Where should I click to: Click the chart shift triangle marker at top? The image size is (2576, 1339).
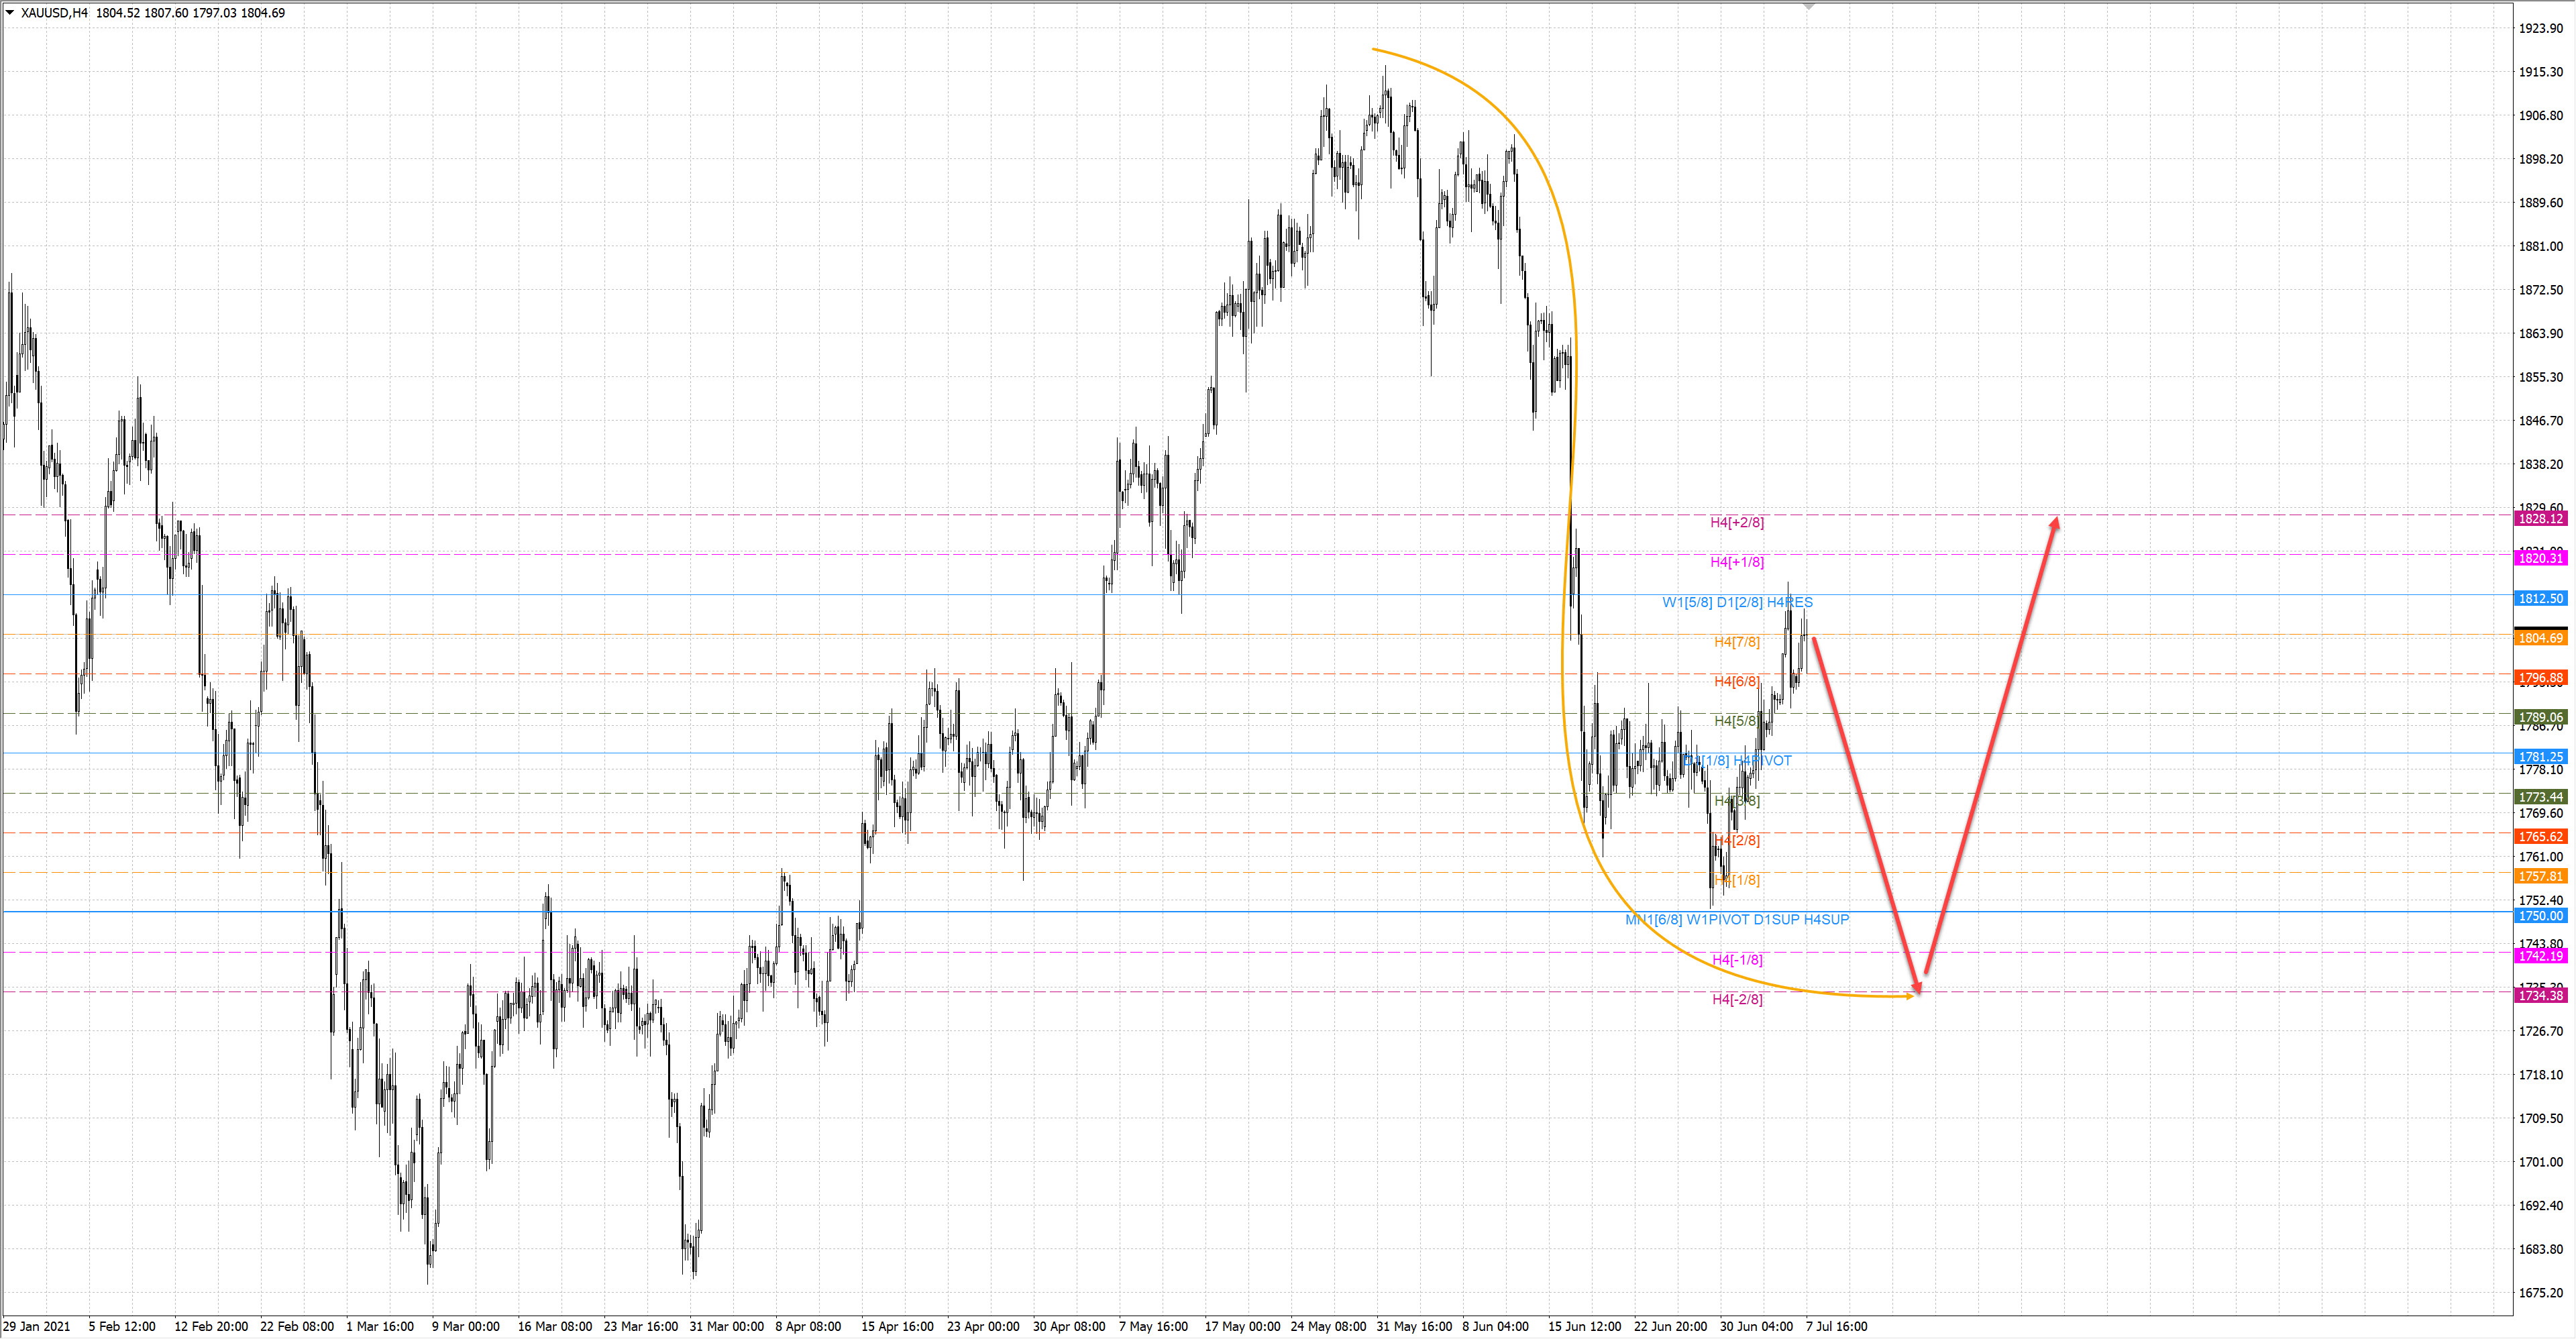[x=1808, y=7]
